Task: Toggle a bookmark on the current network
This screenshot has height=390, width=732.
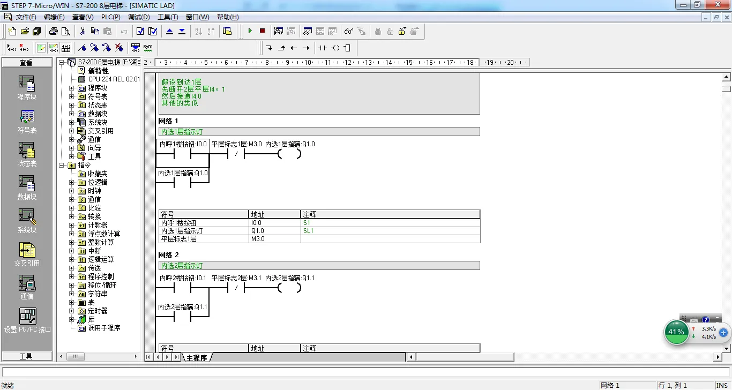Action: click(82, 48)
